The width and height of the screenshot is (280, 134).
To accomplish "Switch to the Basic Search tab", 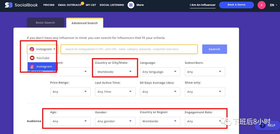I will [45, 23].
